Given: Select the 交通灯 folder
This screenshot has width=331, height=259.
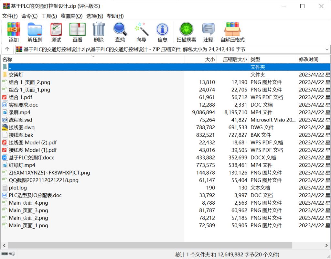Looking at the screenshot, I should click(x=16, y=75).
